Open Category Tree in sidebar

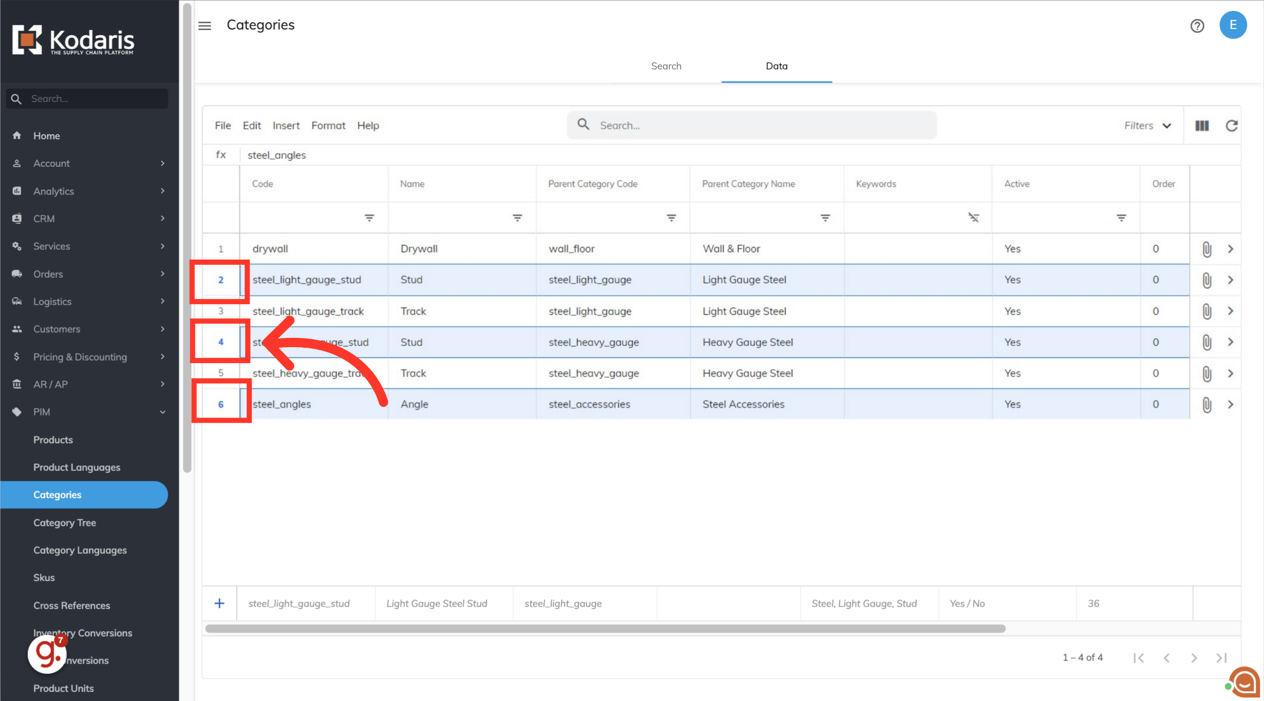65,522
